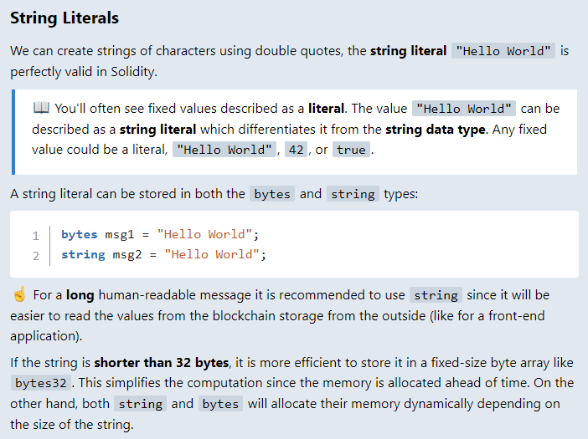Click the pointing finger emoji
Image resolution: width=588 pixels, height=439 pixels.
[20, 295]
